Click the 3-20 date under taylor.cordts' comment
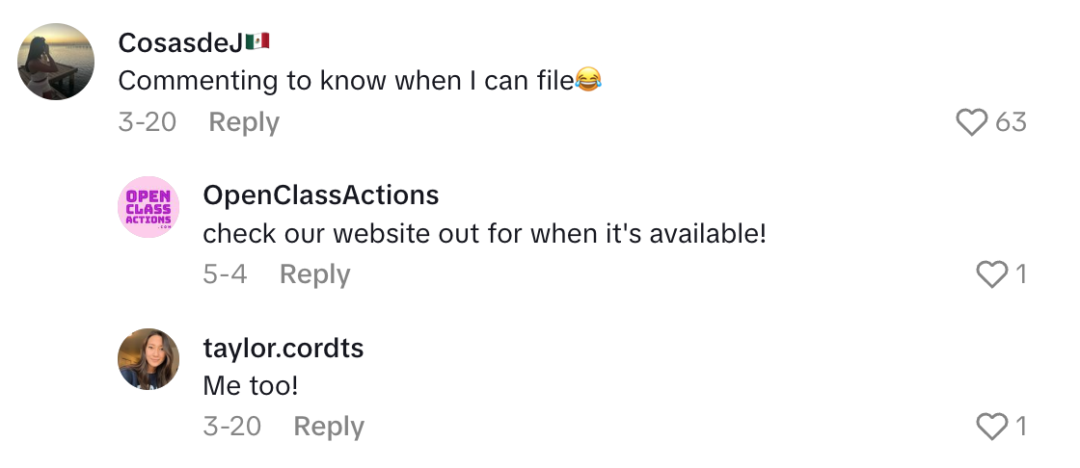1080x468 pixels. 232,427
